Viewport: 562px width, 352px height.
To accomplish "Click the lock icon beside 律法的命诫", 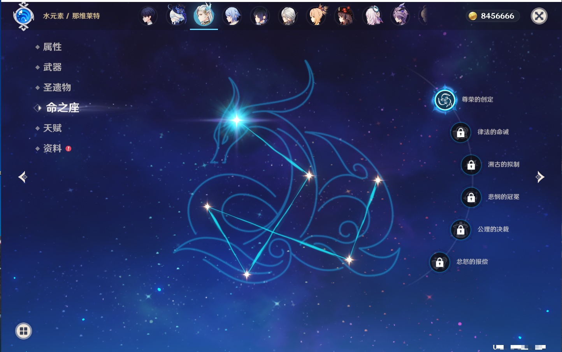I will pyautogui.click(x=460, y=133).
